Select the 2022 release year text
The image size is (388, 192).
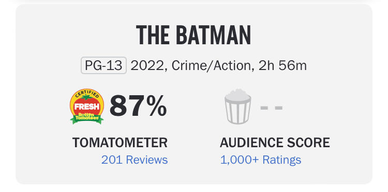(147, 66)
